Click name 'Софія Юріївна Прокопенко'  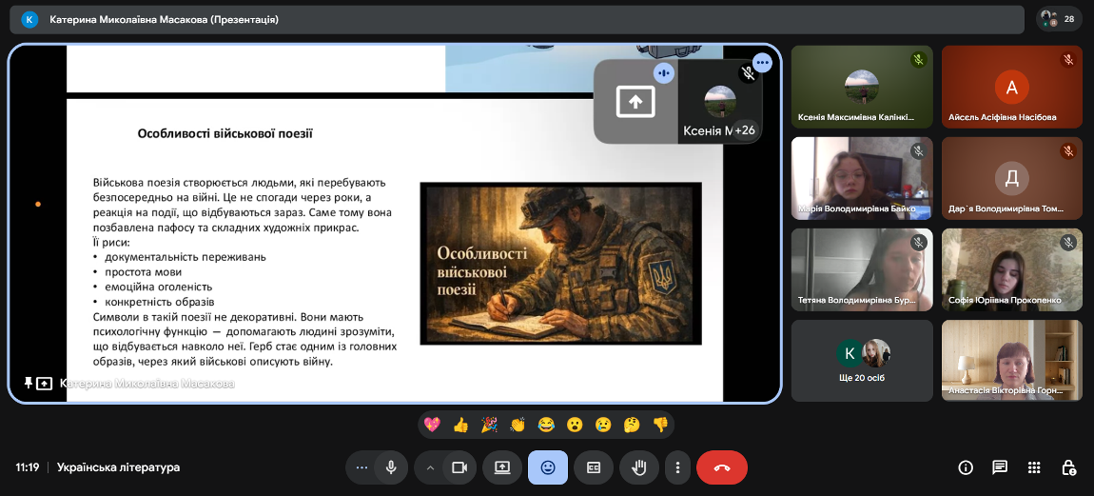point(1005,300)
